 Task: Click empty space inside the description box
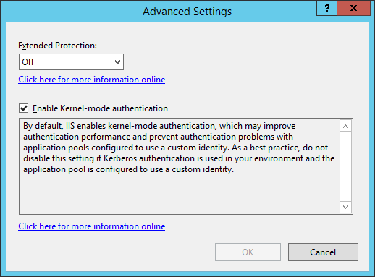[x=179, y=194]
